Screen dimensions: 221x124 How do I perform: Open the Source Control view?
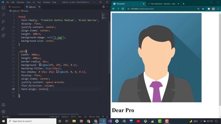tap(3, 21)
